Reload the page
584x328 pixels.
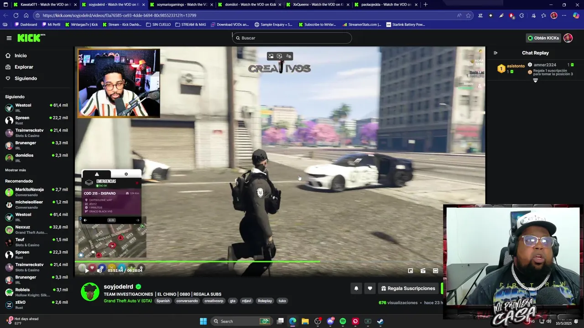16,15
